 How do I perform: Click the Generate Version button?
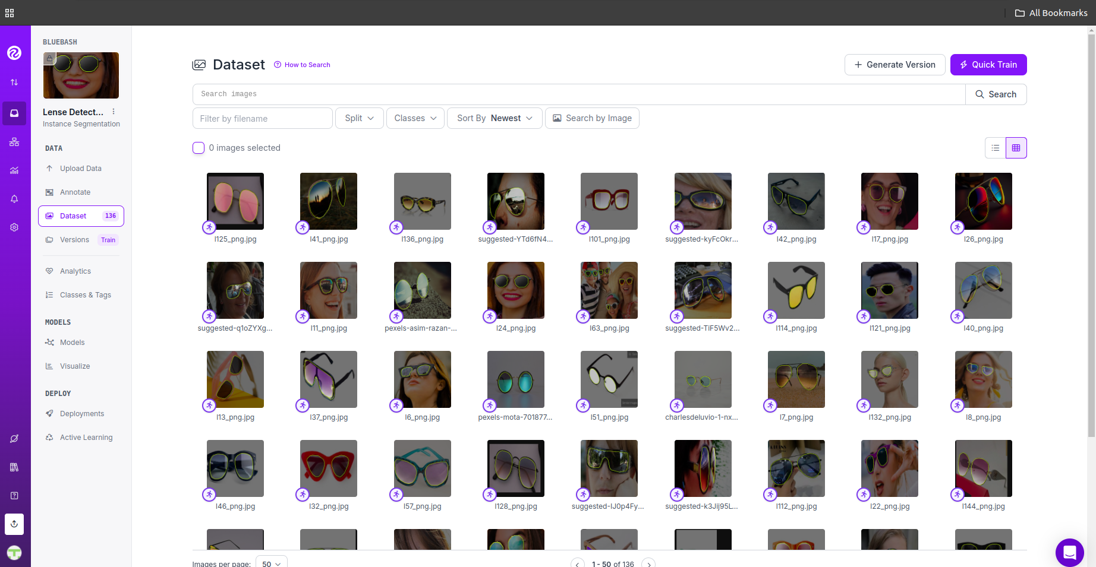[895, 65]
